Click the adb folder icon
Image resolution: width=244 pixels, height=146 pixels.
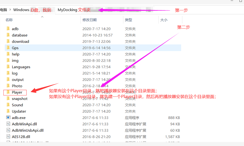pyautogui.click(x=8, y=29)
